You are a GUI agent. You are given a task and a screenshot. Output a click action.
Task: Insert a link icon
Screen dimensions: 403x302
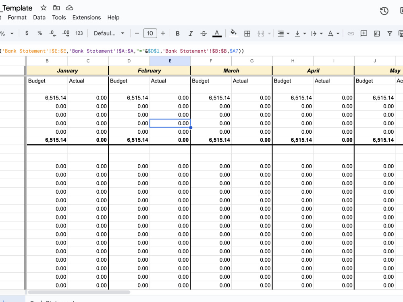point(351,33)
